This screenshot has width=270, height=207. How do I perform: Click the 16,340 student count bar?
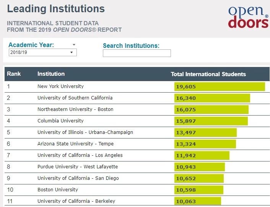[212, 98]
